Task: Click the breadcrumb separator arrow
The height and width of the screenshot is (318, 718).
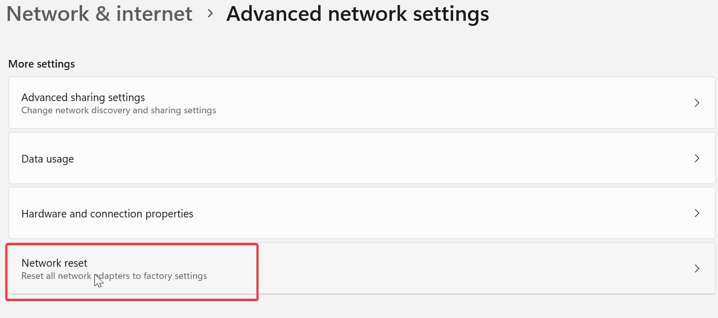Action: [x=211, y=14]
